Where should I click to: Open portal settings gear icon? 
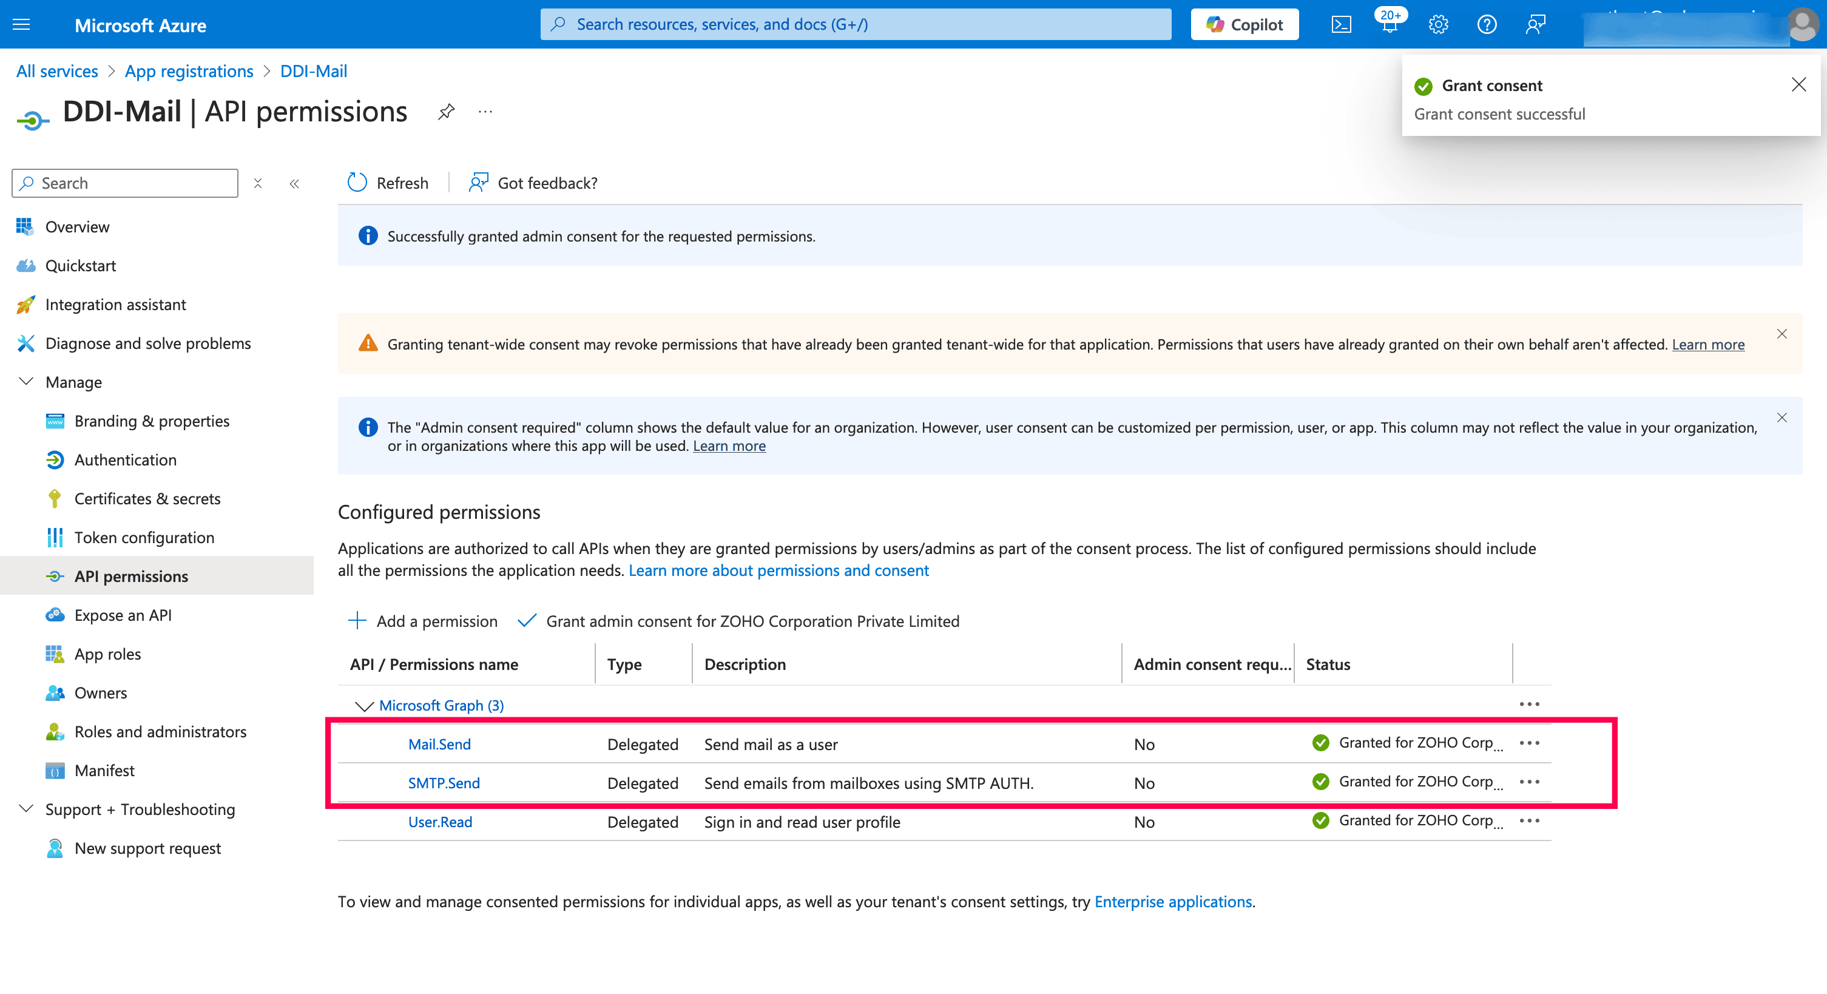point(1437,25)
